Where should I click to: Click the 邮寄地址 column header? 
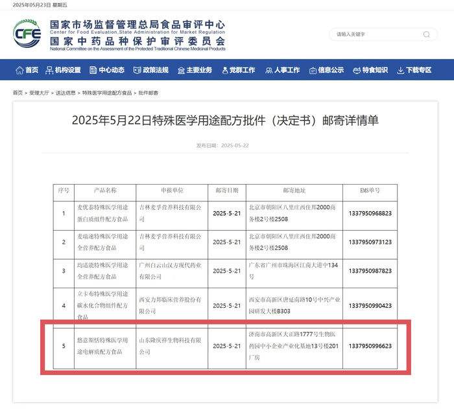(294, 190)
